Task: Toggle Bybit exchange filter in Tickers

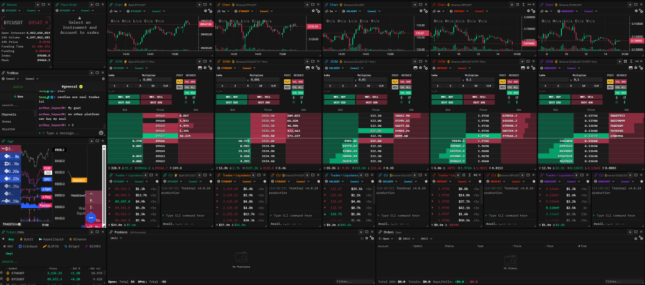Action: click(26, 239)
